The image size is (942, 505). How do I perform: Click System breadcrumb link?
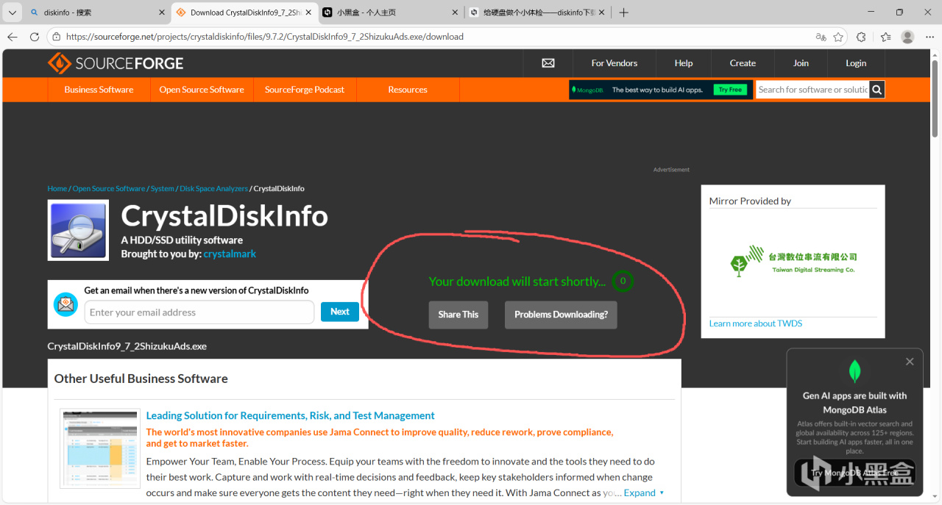pos(163,189)
